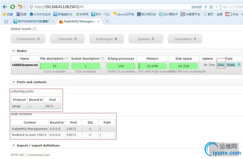Close the 林夕630995935 blog tab
Image resolution: width=243 pixels, height=159 pixels.
coord(53,22)
